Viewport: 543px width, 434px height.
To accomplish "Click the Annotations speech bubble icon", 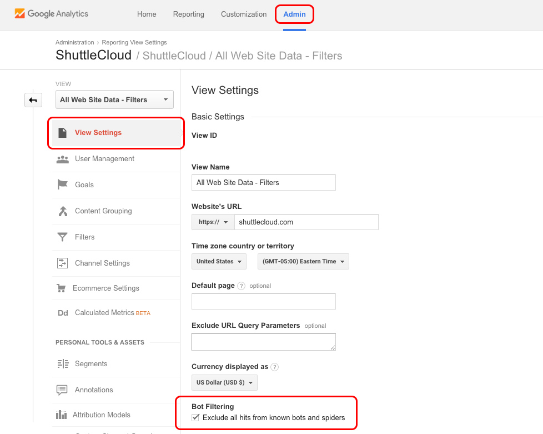I will [x=62, y=390].
